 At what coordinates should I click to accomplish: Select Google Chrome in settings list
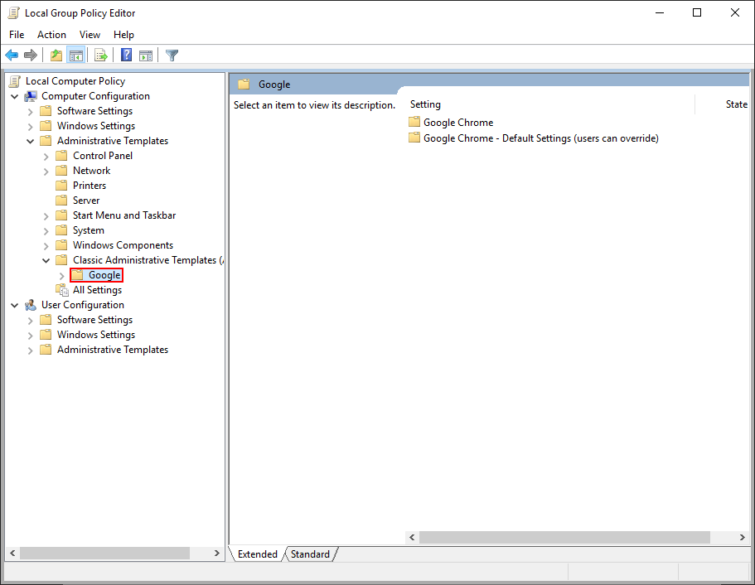tap(458, 123)
